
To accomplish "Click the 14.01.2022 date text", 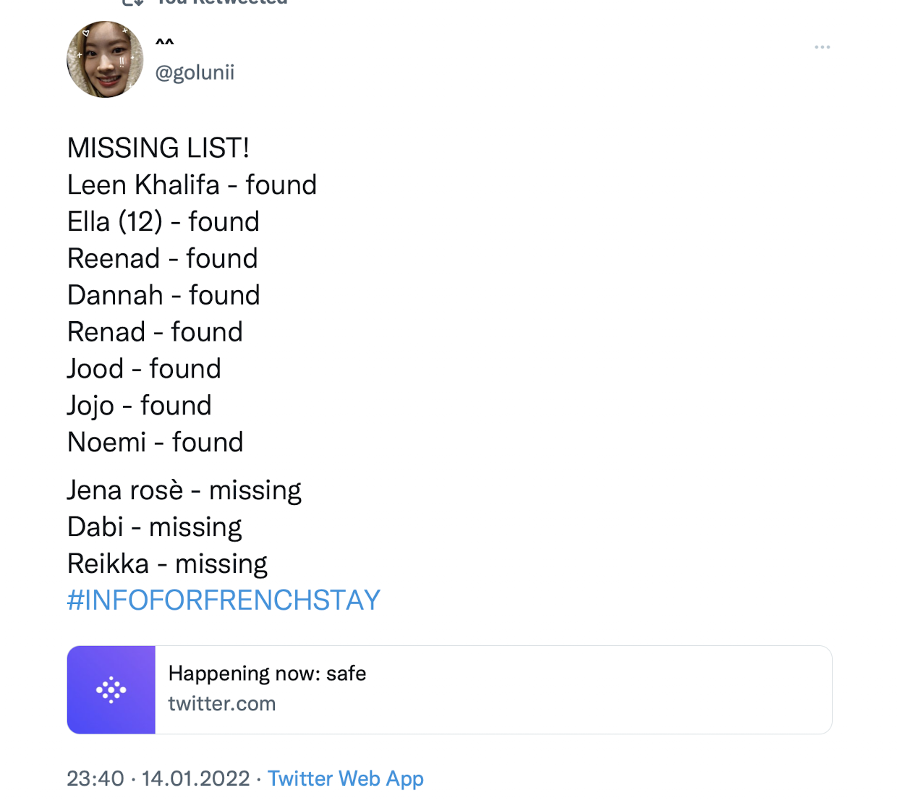I will (x=195, y=778).
